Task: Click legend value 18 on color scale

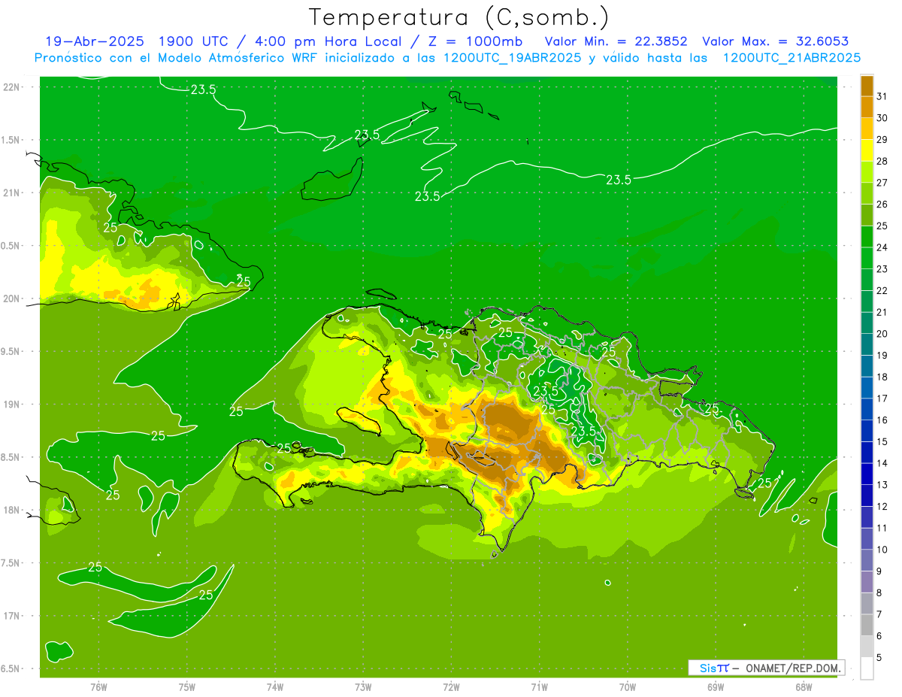Action: (x=882, y=377)
